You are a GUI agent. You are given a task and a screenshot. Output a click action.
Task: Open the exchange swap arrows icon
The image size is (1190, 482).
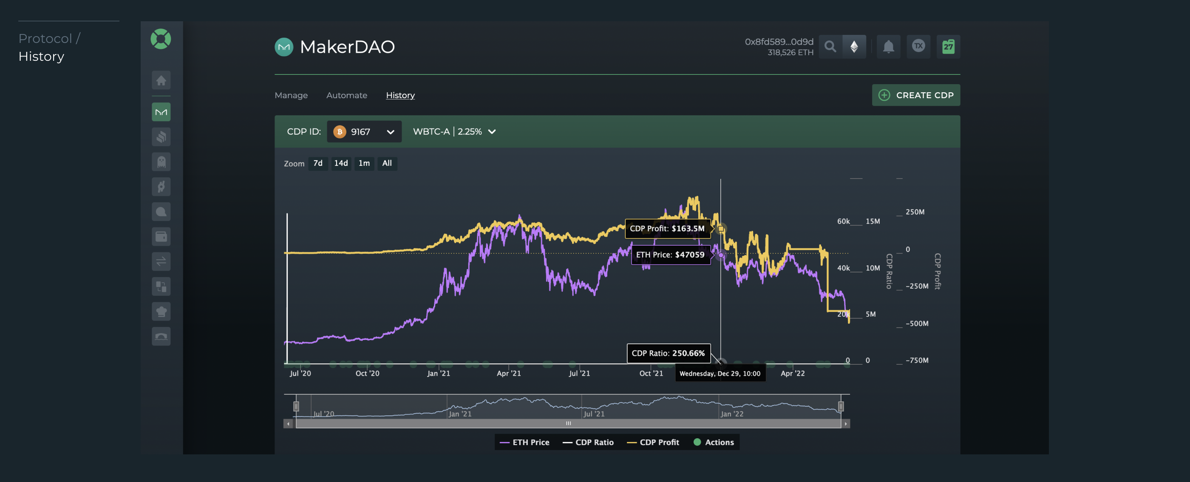pos(161,261)
